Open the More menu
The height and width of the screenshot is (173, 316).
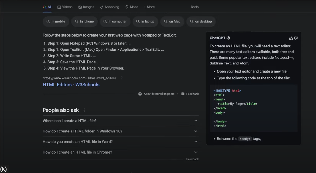(149, 7)
